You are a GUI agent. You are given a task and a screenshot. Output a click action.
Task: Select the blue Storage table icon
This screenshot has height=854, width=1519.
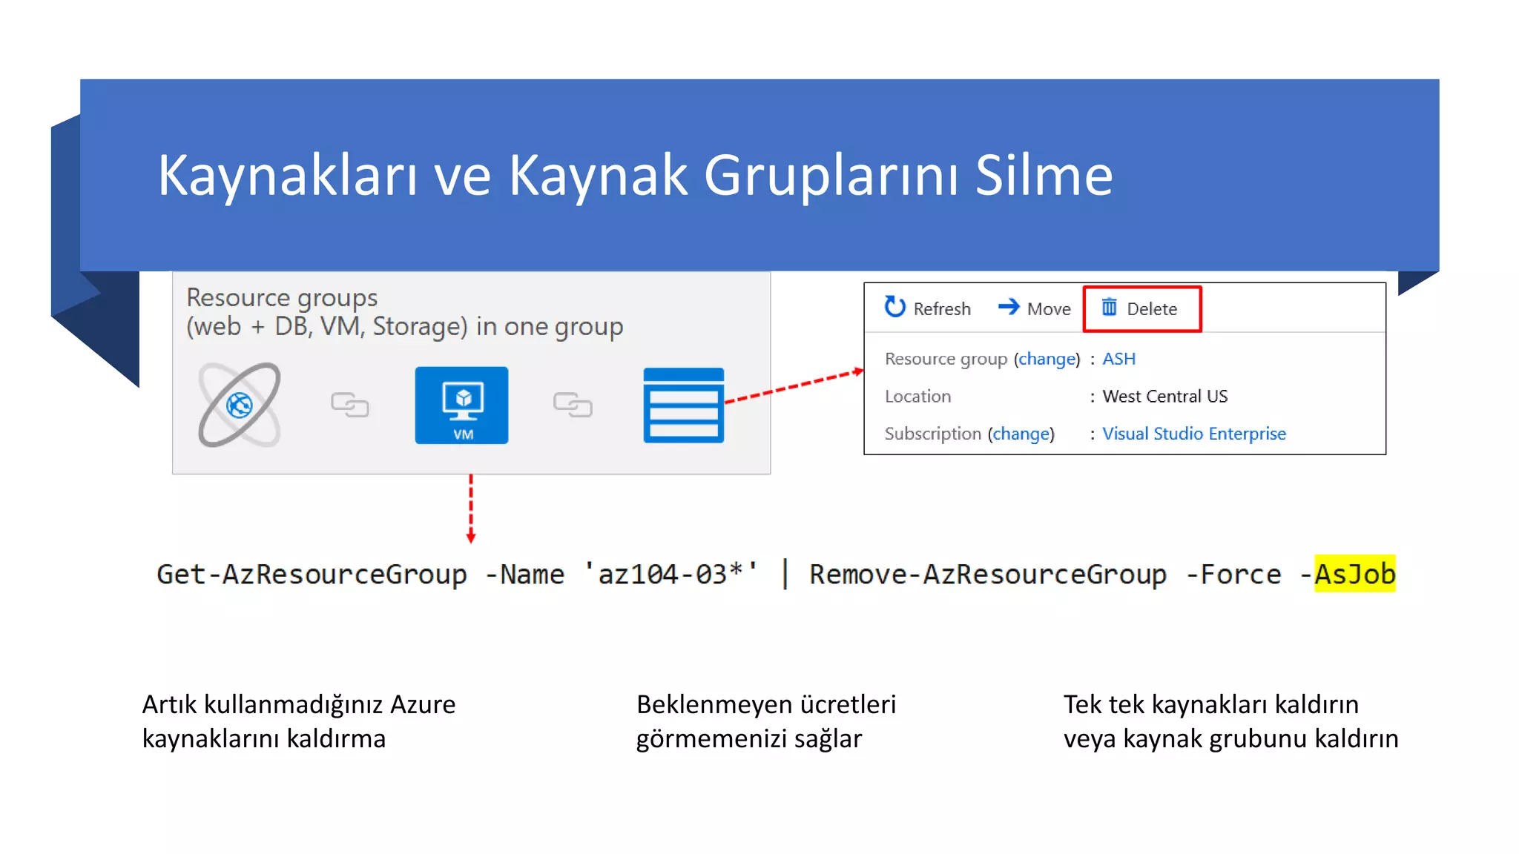tap(683, 406)
